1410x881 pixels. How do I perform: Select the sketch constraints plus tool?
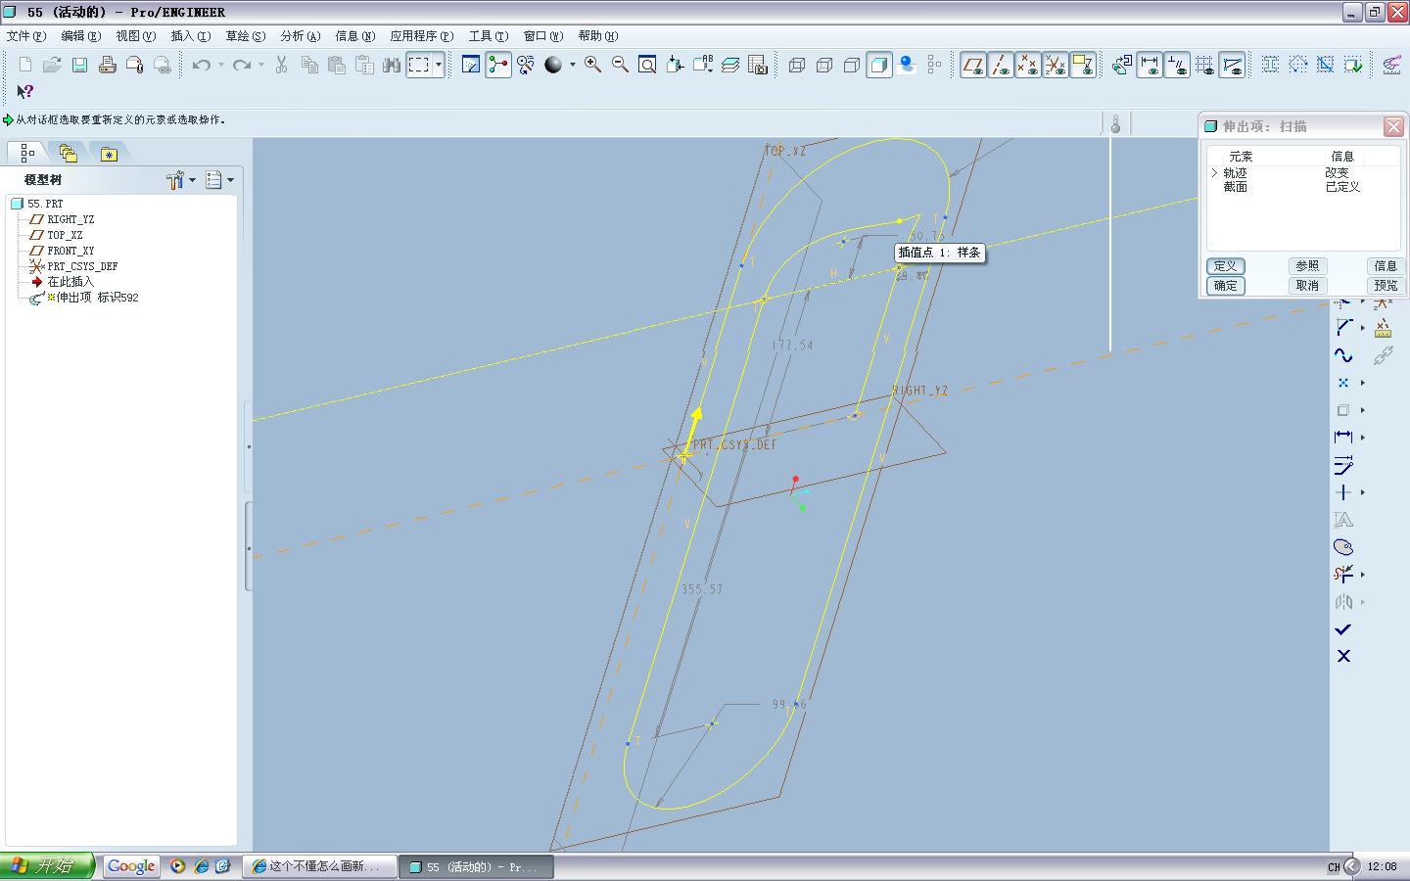pos(1343,492)
